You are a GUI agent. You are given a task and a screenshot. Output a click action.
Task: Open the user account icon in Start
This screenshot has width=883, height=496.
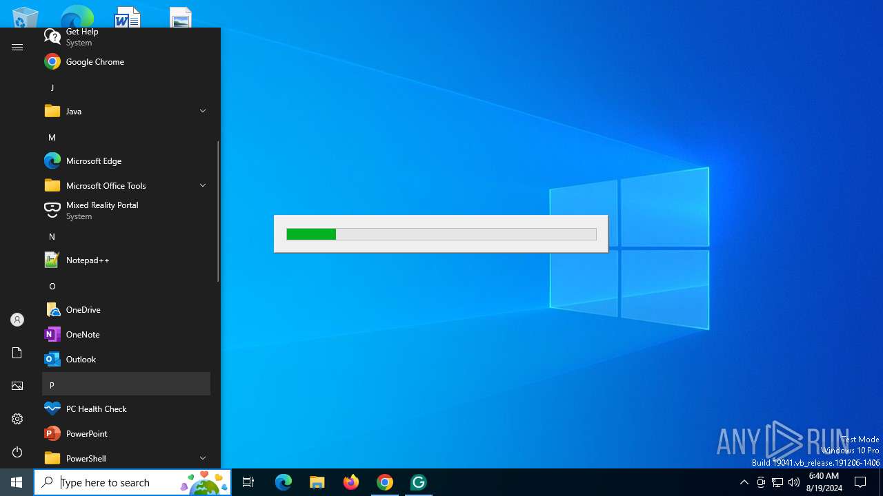(x=17, y=320)
